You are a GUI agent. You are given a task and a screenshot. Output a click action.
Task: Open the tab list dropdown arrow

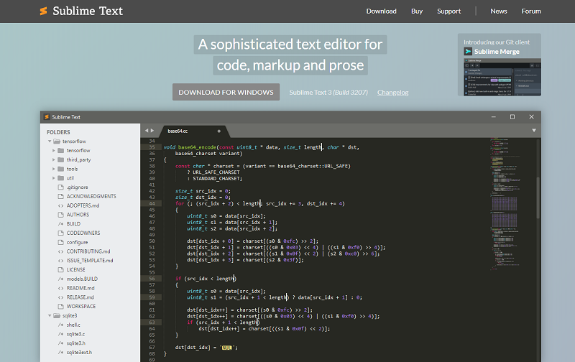[534, 131]
